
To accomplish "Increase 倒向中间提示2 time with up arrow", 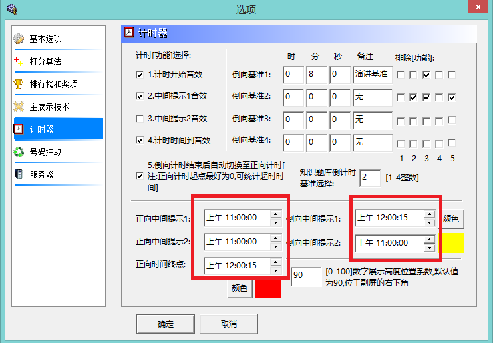I will coord(429,240).
